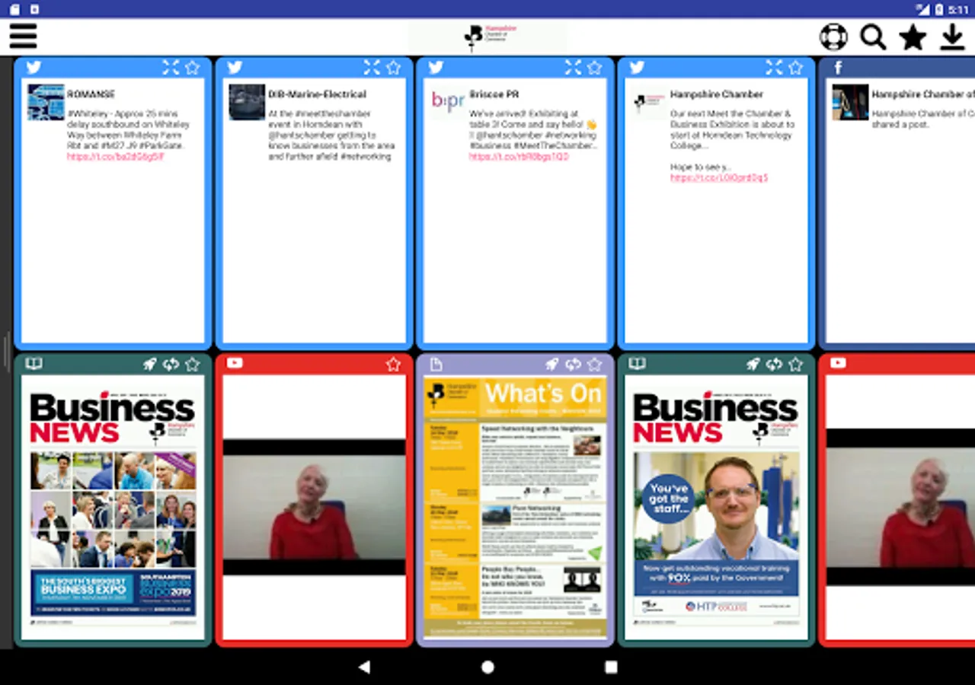Open the Business News Expo 2019 cover
Image resolution: width=975 pixels, height=685 pixels.
(x=113, y=507)
